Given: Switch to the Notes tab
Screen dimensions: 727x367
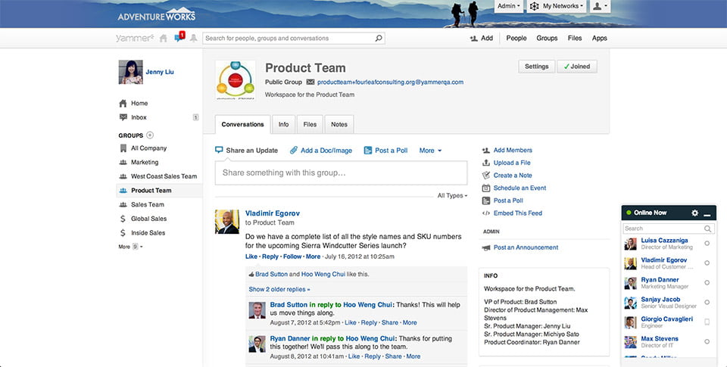Looking at the screenshot, I should [339, 124].
